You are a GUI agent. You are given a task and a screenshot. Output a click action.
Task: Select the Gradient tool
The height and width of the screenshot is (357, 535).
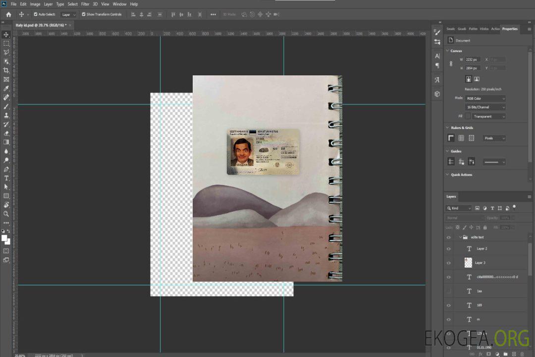point(6,142)
